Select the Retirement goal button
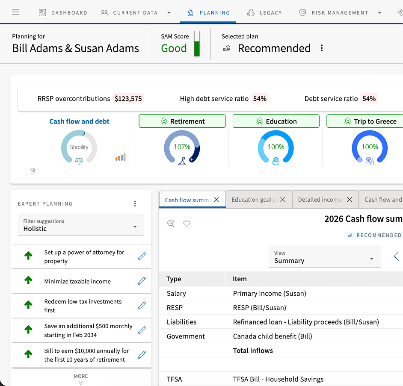This screenshot has width=403, height=386. click(182, 121)
